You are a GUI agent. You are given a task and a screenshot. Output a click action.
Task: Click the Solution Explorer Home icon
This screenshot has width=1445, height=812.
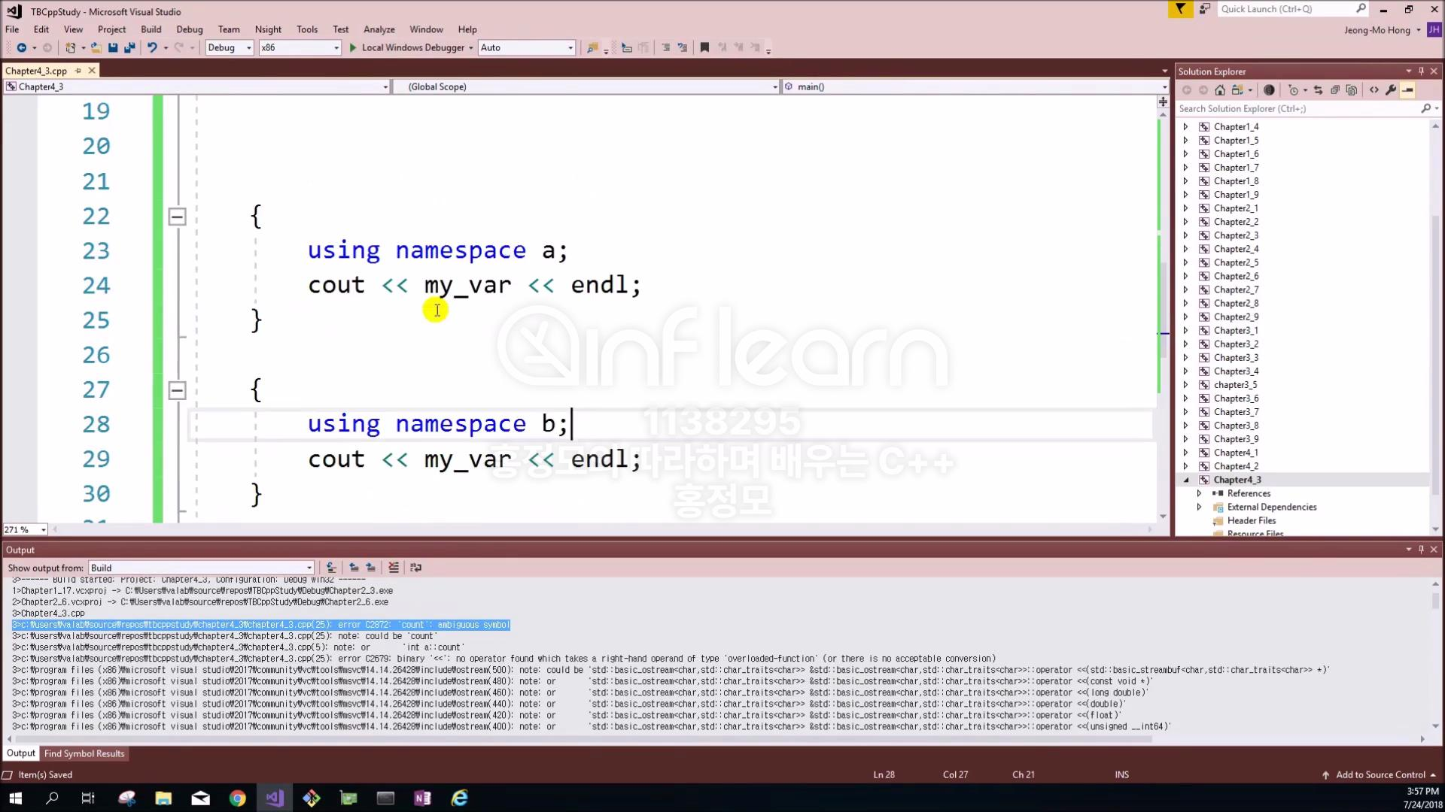click(1220, 90)
